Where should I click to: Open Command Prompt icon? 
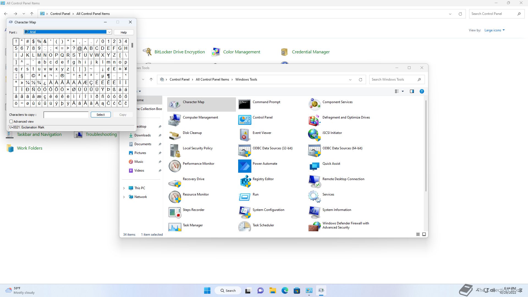point(245,104)
